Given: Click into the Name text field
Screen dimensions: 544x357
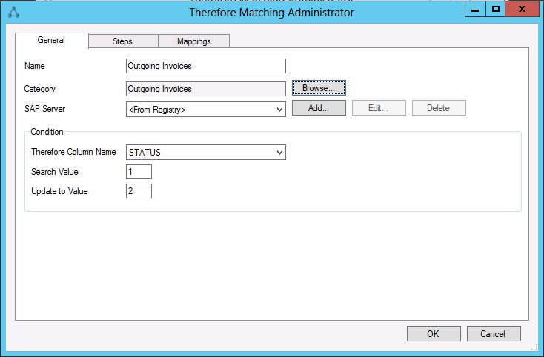Looking at the screenshot, I should click(x=205, y=67).
